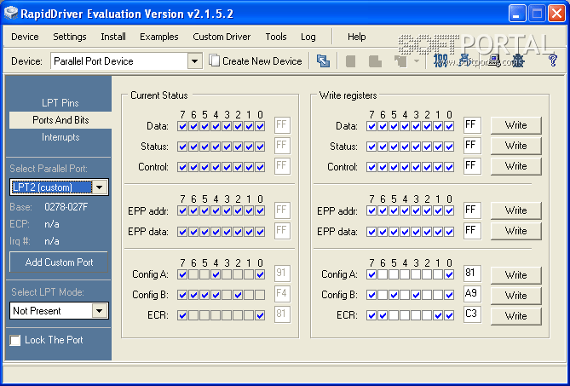The image size is (570, 386).
Task: Click the Create New Device page icon
Action: point(214,60)
